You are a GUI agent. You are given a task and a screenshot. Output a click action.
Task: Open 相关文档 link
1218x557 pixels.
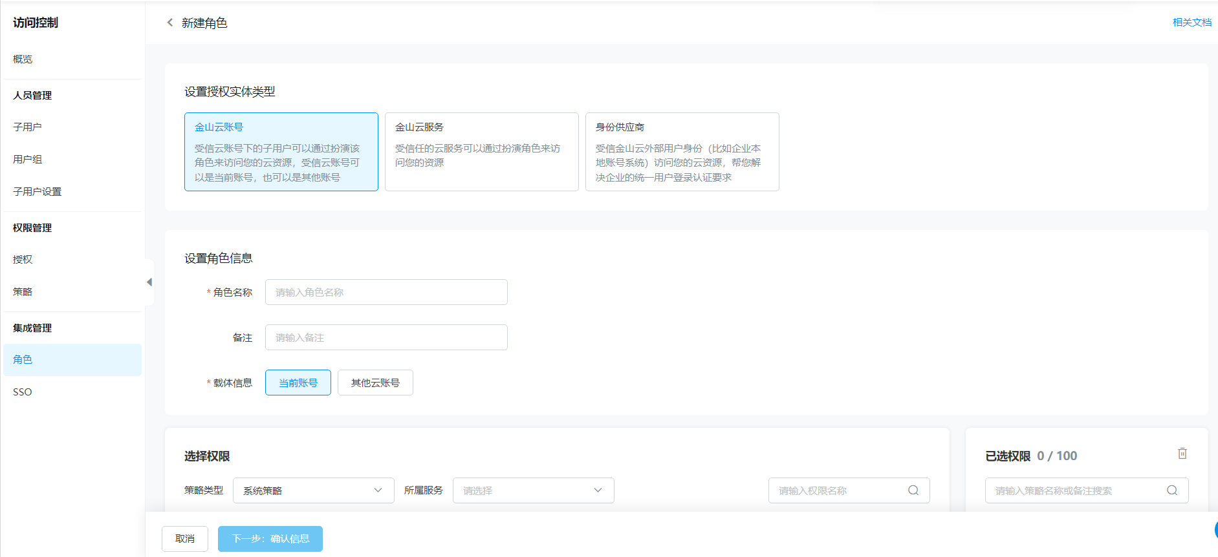[1191, 23]
